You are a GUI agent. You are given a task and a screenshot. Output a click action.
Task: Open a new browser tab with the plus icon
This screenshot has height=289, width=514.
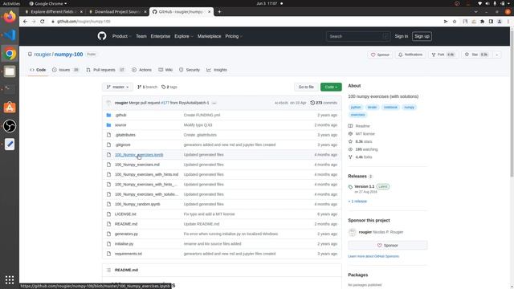pos(219,12)
